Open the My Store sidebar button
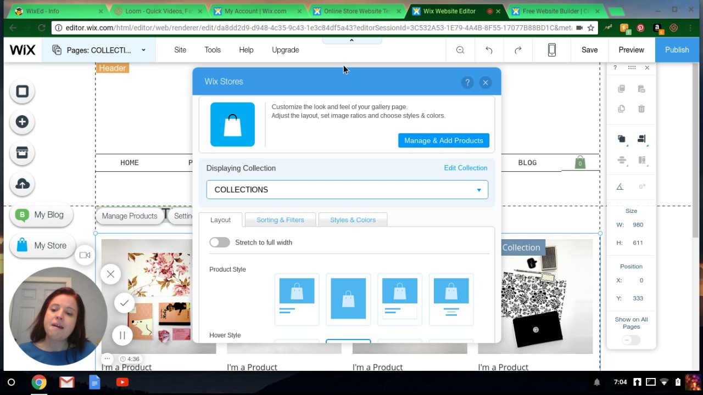 (x=42, y=245)
